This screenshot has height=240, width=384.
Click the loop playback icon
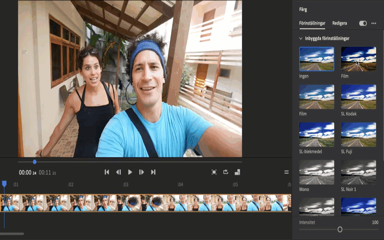tap(226, 172)
